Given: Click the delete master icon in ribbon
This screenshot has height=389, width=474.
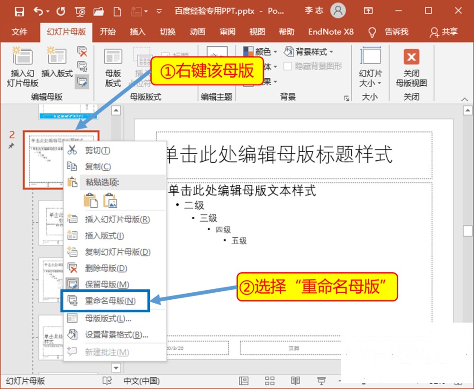Looking at the screenshot, I should (x=82, y=51).
